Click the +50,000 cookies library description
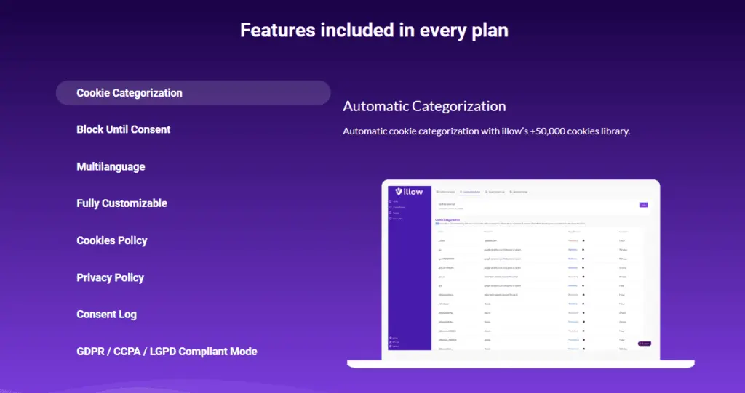The height and width of the screenshot is (393, 745). click(486, 131)
